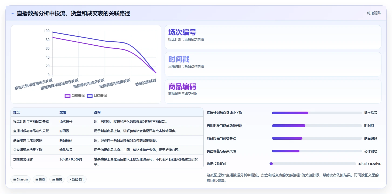The height and width of the screenshot is (194, 392).
Task: Click chart axis label 数据校验耗时
Action: [x=146, y=82]
